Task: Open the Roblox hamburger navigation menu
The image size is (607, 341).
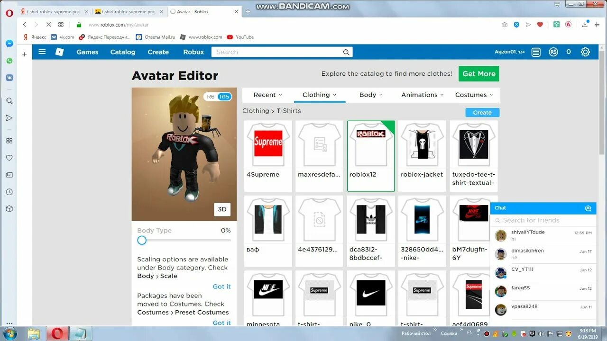Action: tap(42, 52)
